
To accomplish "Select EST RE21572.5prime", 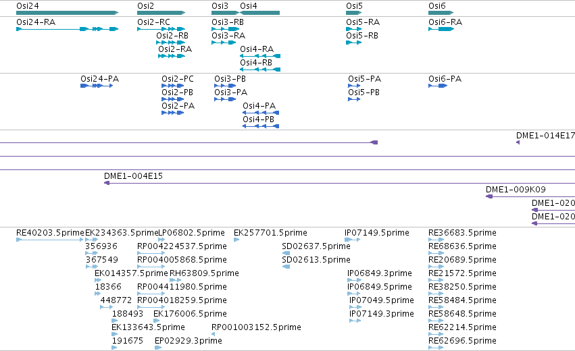I will (x=436, y=281).
